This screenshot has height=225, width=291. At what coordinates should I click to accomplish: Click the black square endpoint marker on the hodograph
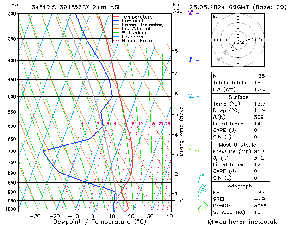[259, 38]
